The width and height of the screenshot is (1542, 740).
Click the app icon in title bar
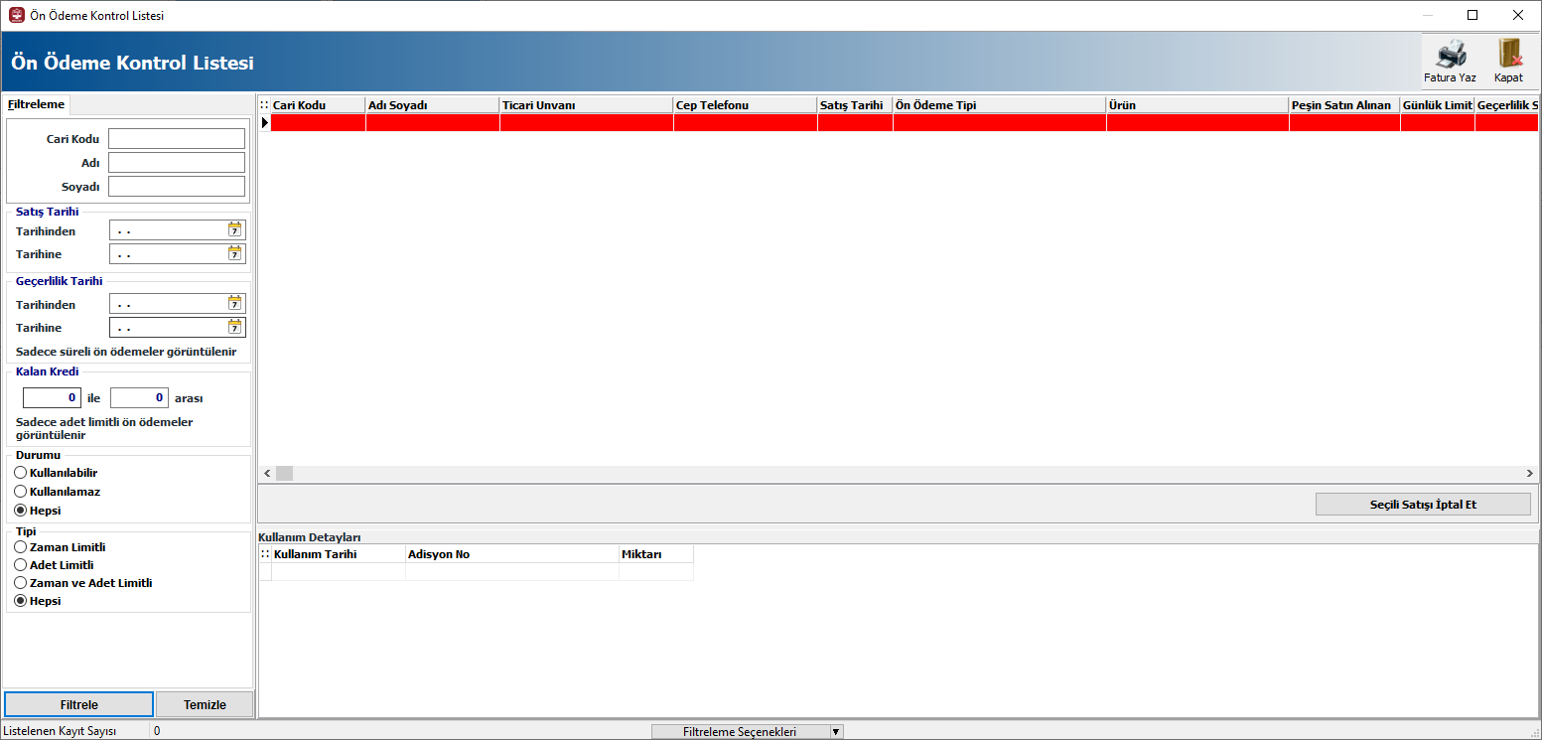[x=16, y=15]
